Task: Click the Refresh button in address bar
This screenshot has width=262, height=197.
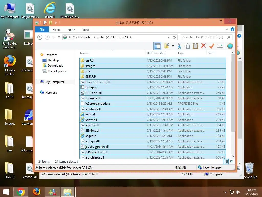Action: [174, 37]
